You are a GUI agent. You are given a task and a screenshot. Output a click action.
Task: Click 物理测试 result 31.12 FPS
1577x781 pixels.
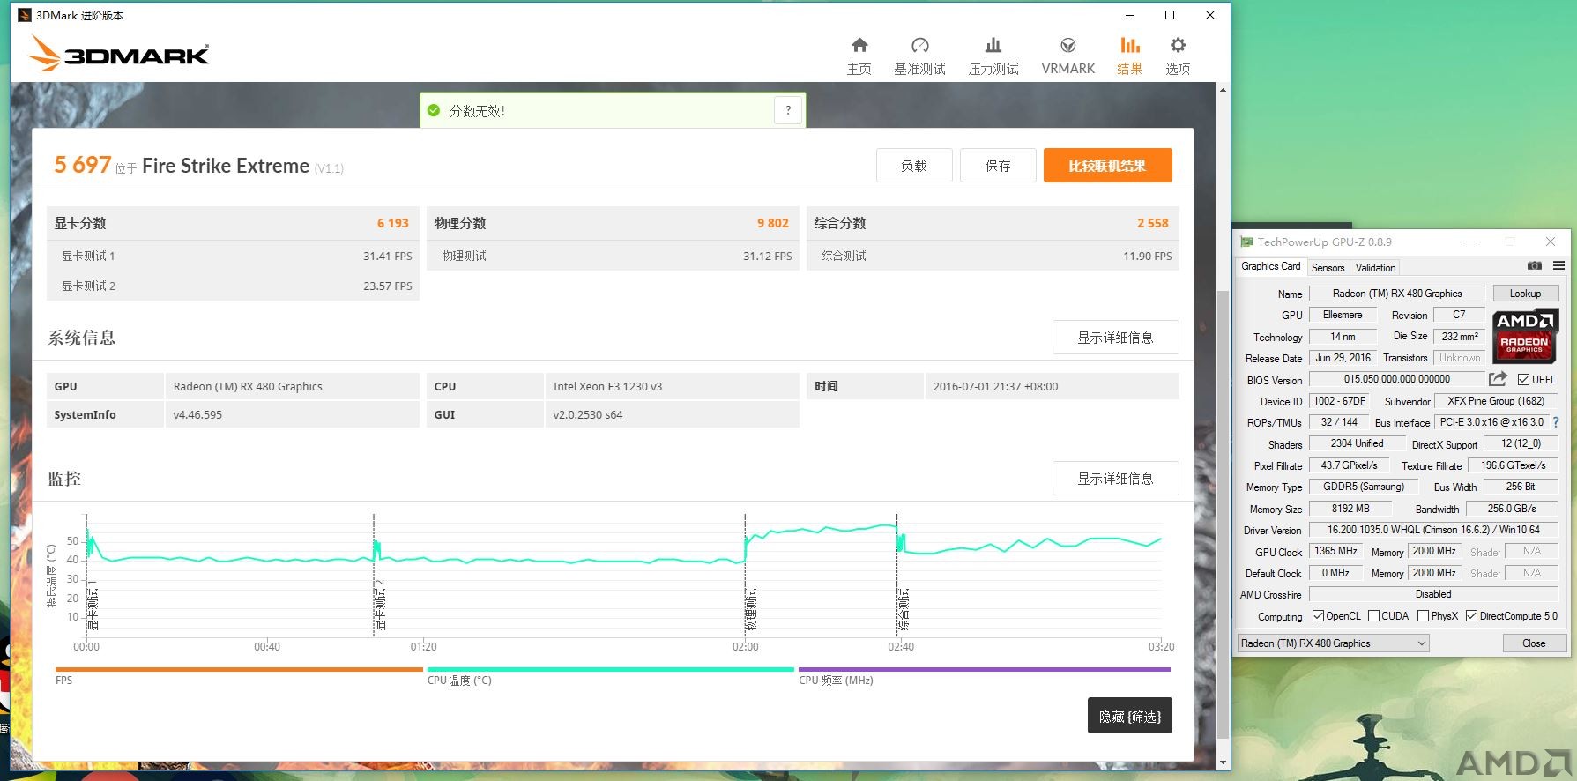click(x=768, y=256)
